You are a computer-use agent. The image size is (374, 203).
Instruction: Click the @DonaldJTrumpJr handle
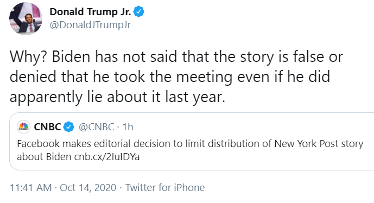[90, 25]
